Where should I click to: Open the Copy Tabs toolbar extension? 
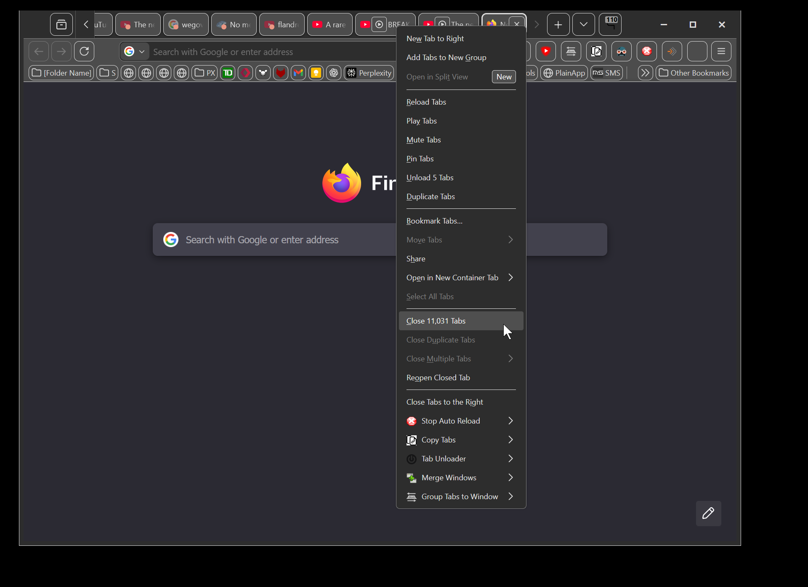tap(596, 52)
